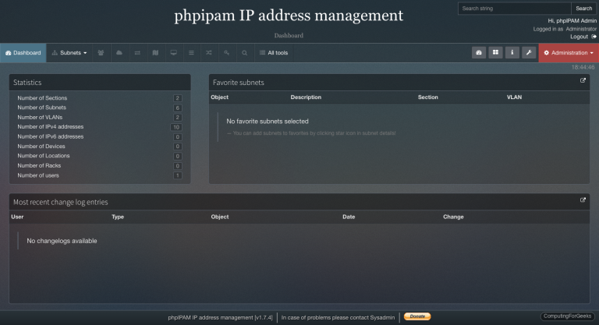This screenshot has height=325, width=599.
Task: Click the IPv4 addresses count badge 10
Action: tap(176, 127)
